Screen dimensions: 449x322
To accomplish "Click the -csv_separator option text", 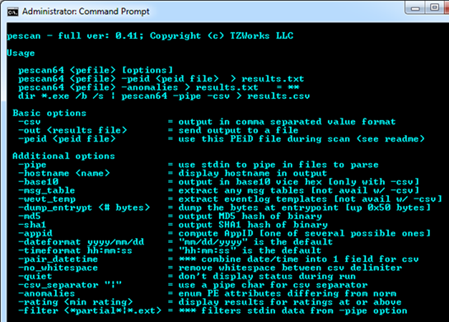I will pos(70,285).
